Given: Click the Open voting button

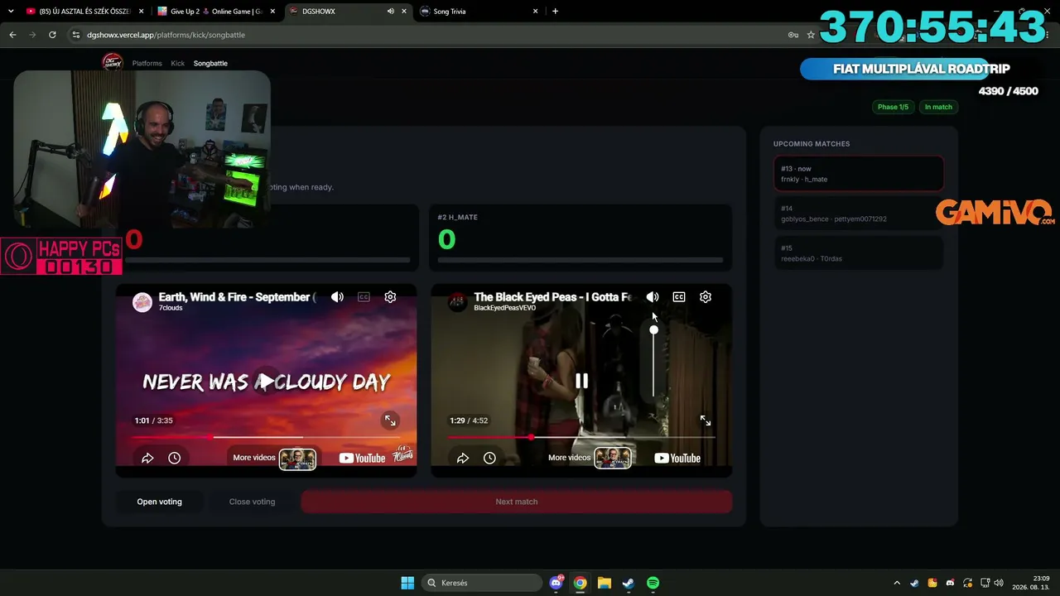Looking at the screenshot, I should tap(159, 502).
